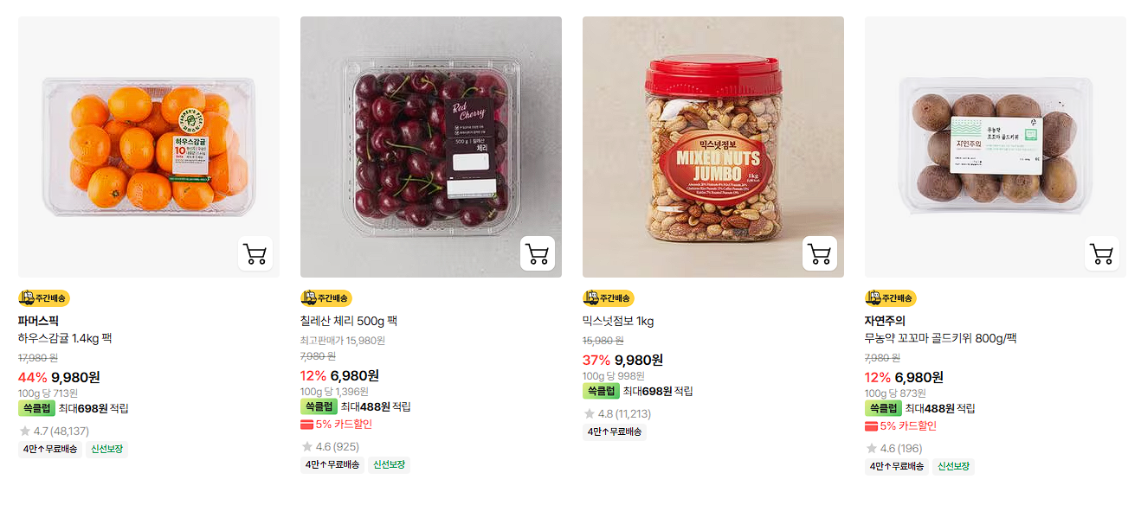Image resolution: width=1141 pixels, height=505 pixels.
Task: Click the 신선보장 tag under kiwi
Action: (952, 467)
